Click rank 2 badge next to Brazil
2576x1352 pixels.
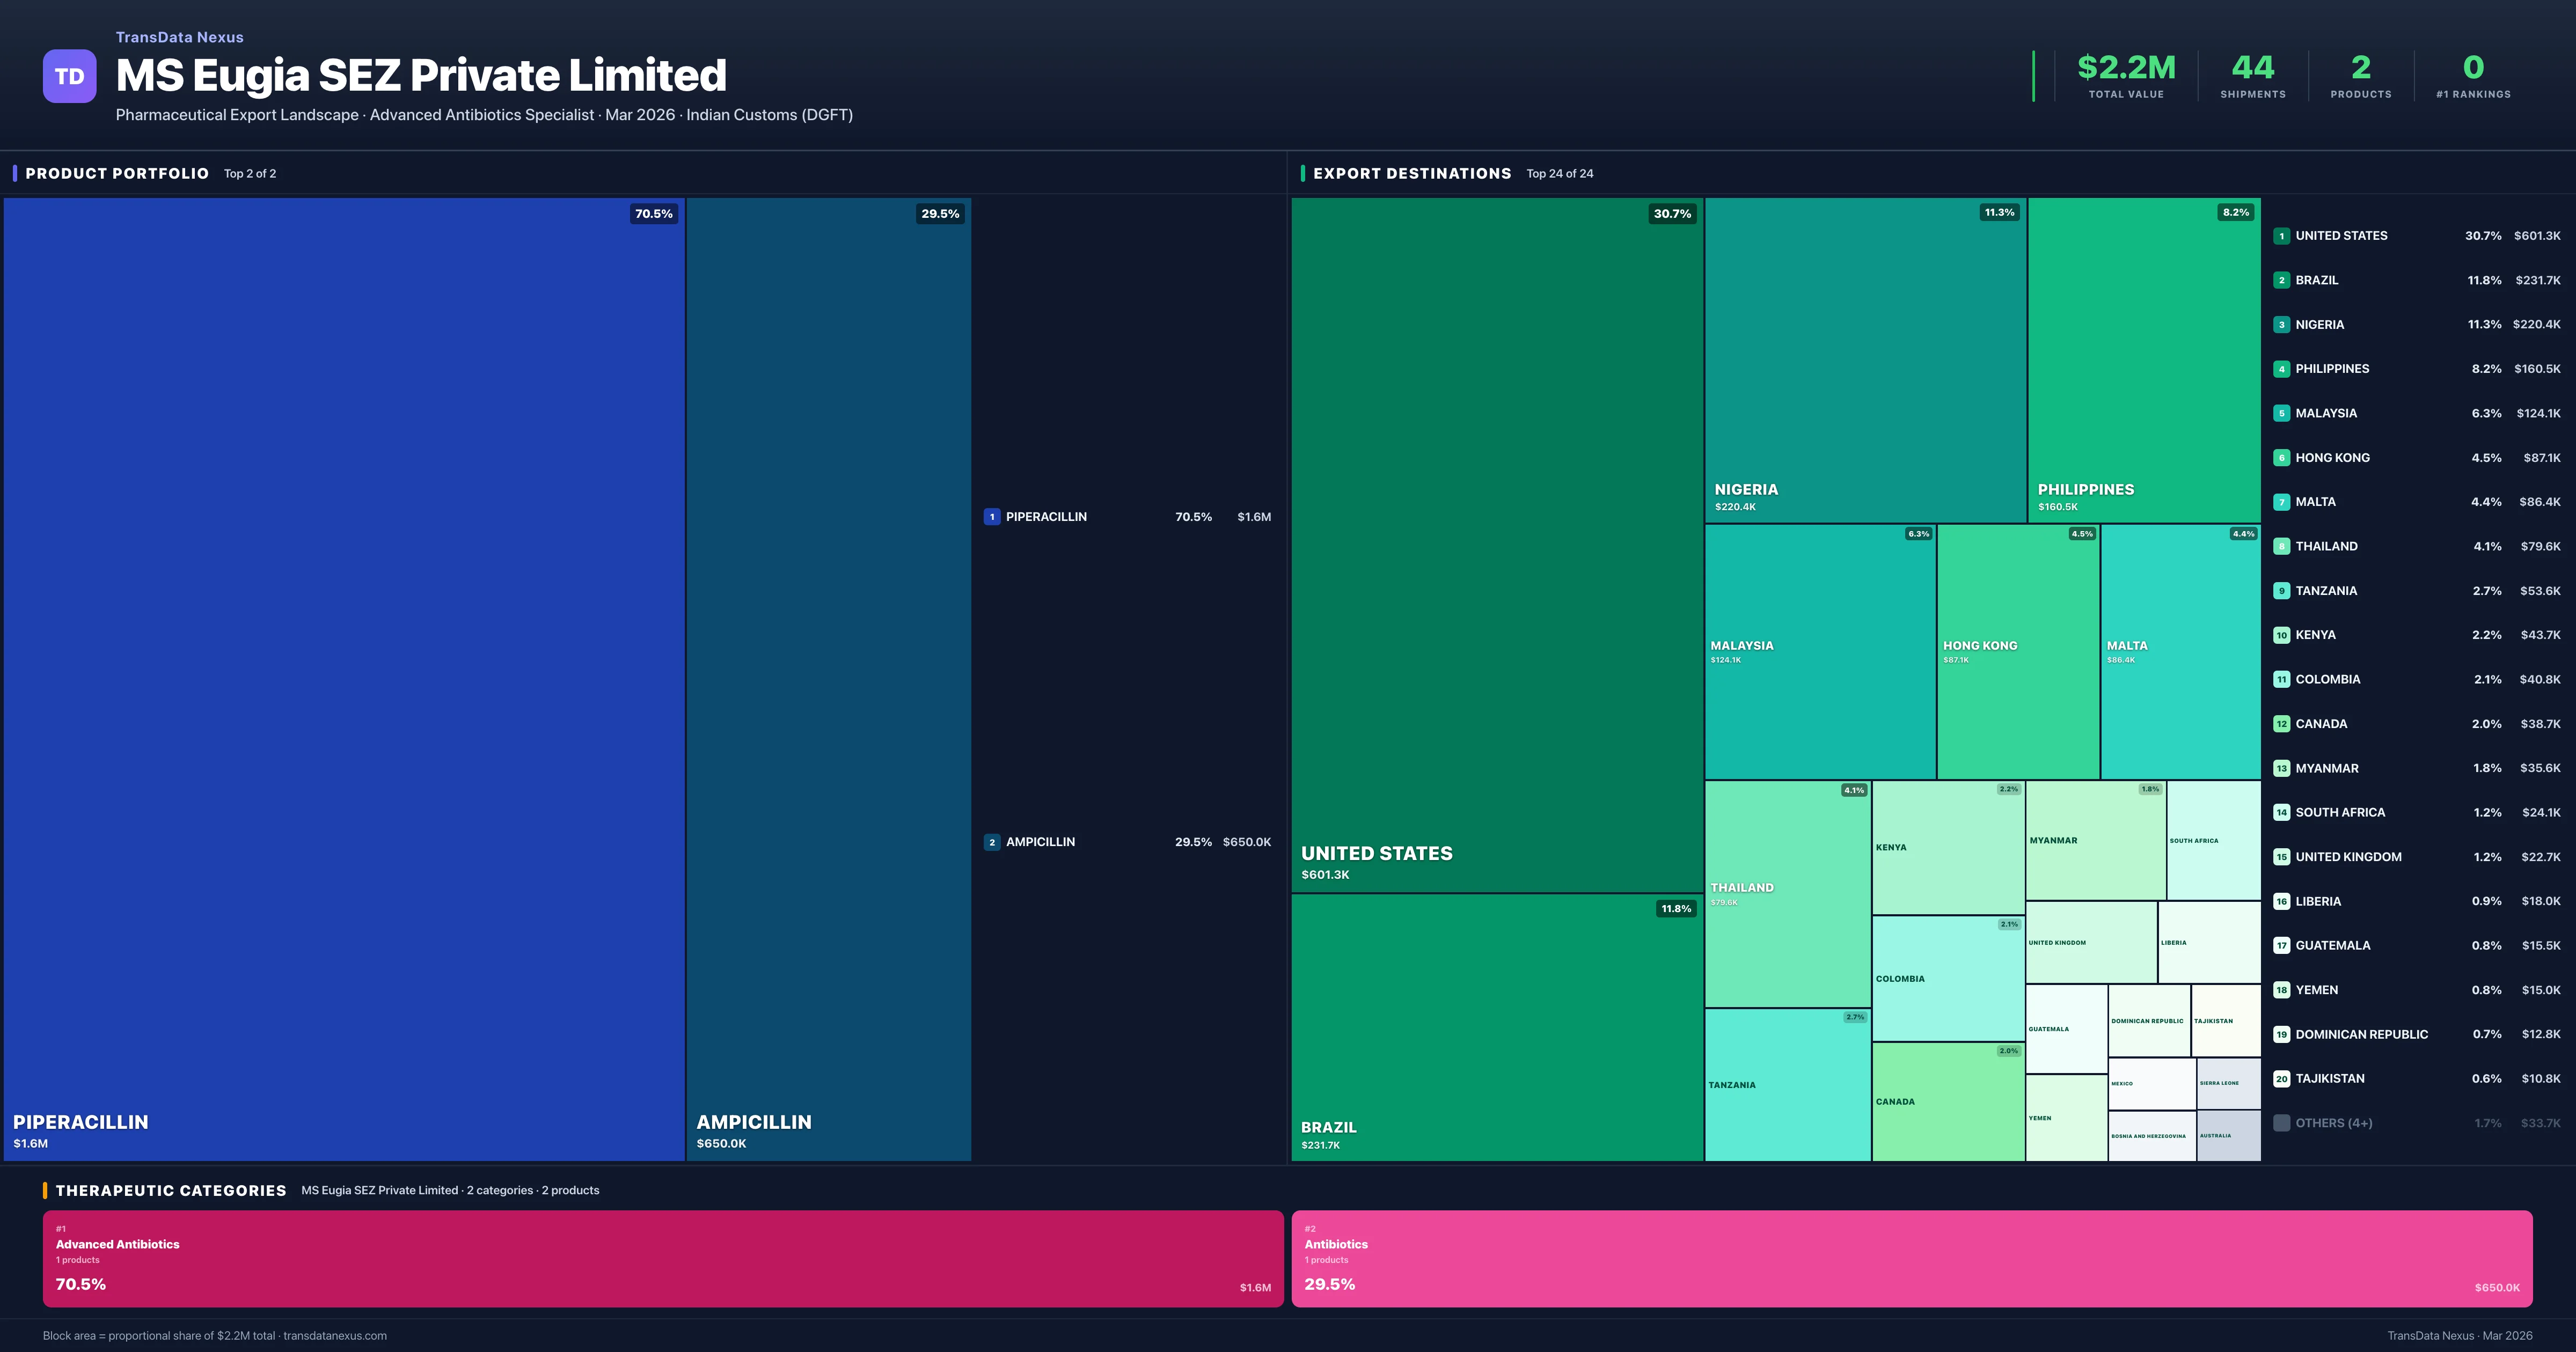[x=2281, y=280]
